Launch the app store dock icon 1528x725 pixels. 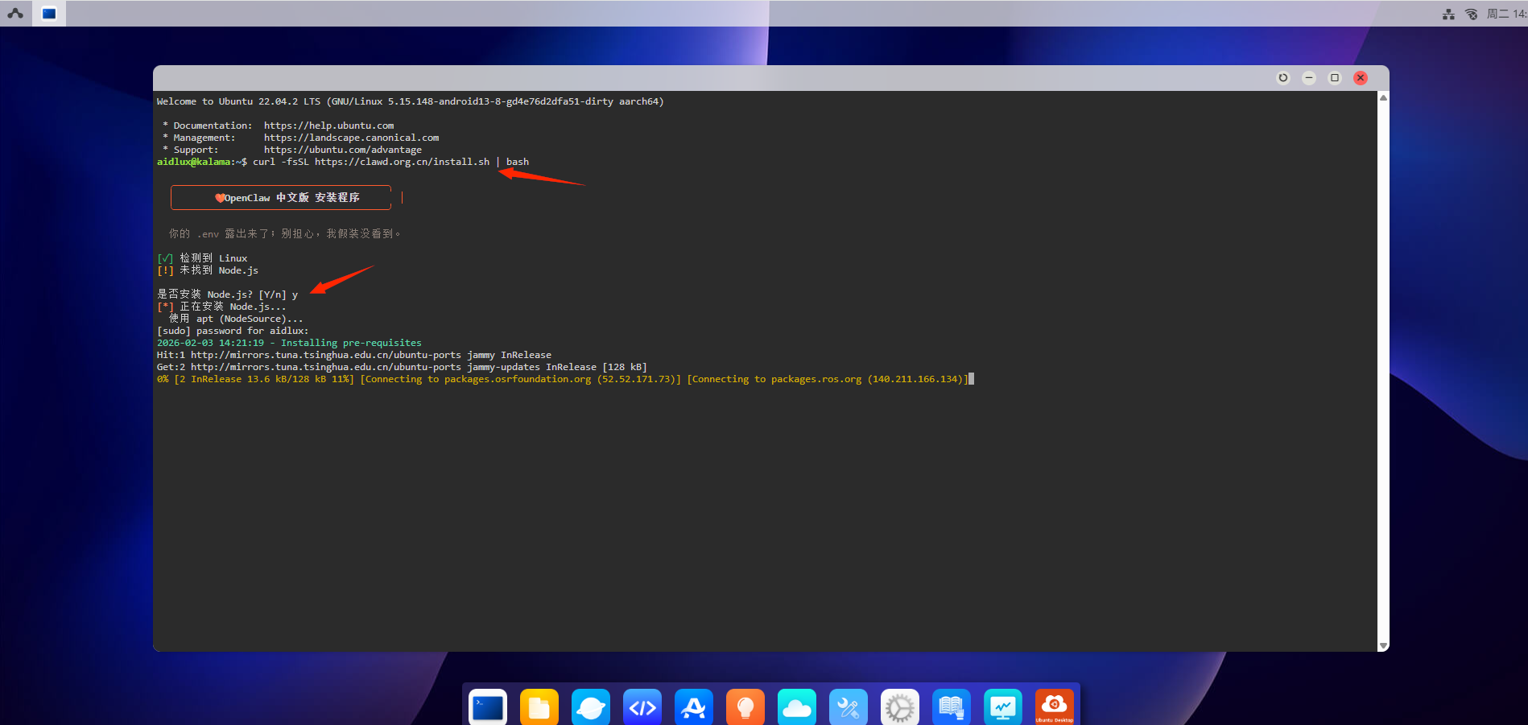pyautogui.click(x=694, y=707)
